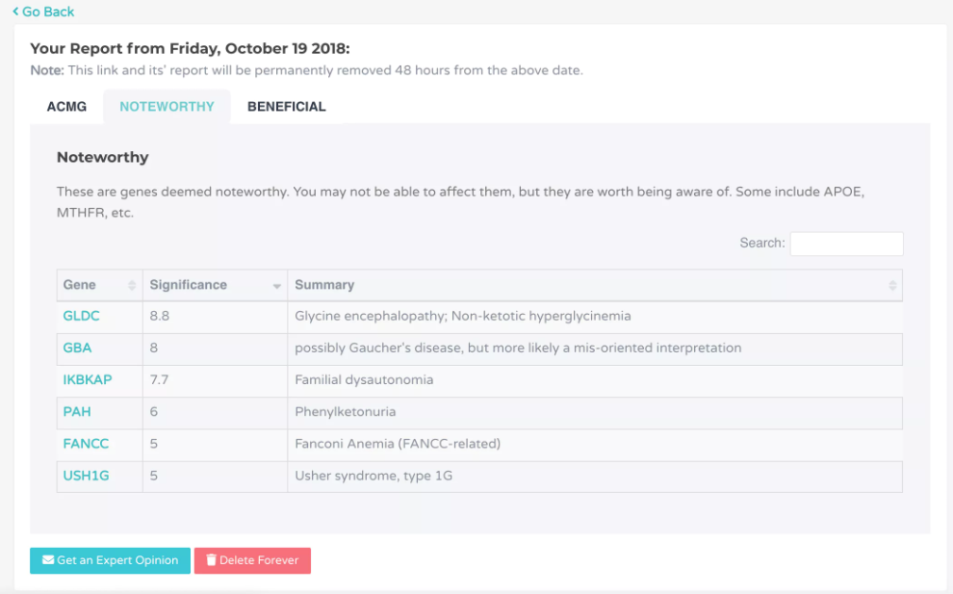Click envelope icon on Get an Expert Opinion
Screen dimensions: 953x594
tap(48, 560)
